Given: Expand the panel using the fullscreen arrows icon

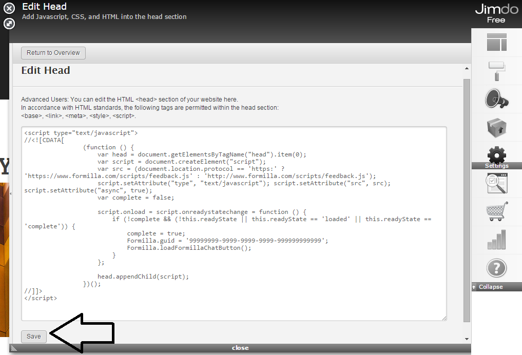Looking at the screenshot, I should coord(9,23).
